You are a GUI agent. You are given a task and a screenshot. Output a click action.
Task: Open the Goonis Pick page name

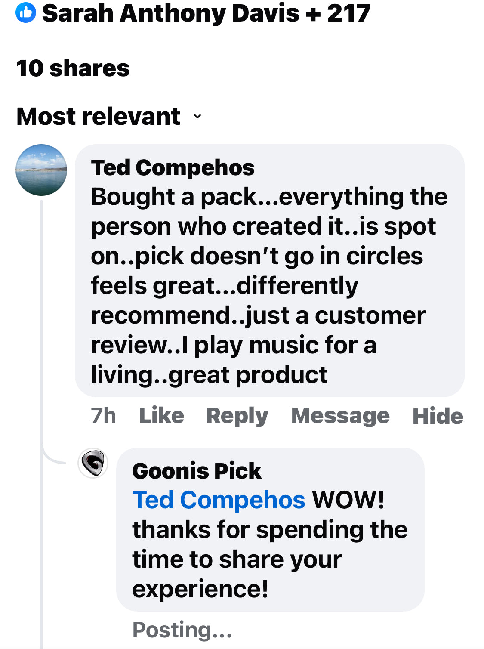[x=197, y=471]
